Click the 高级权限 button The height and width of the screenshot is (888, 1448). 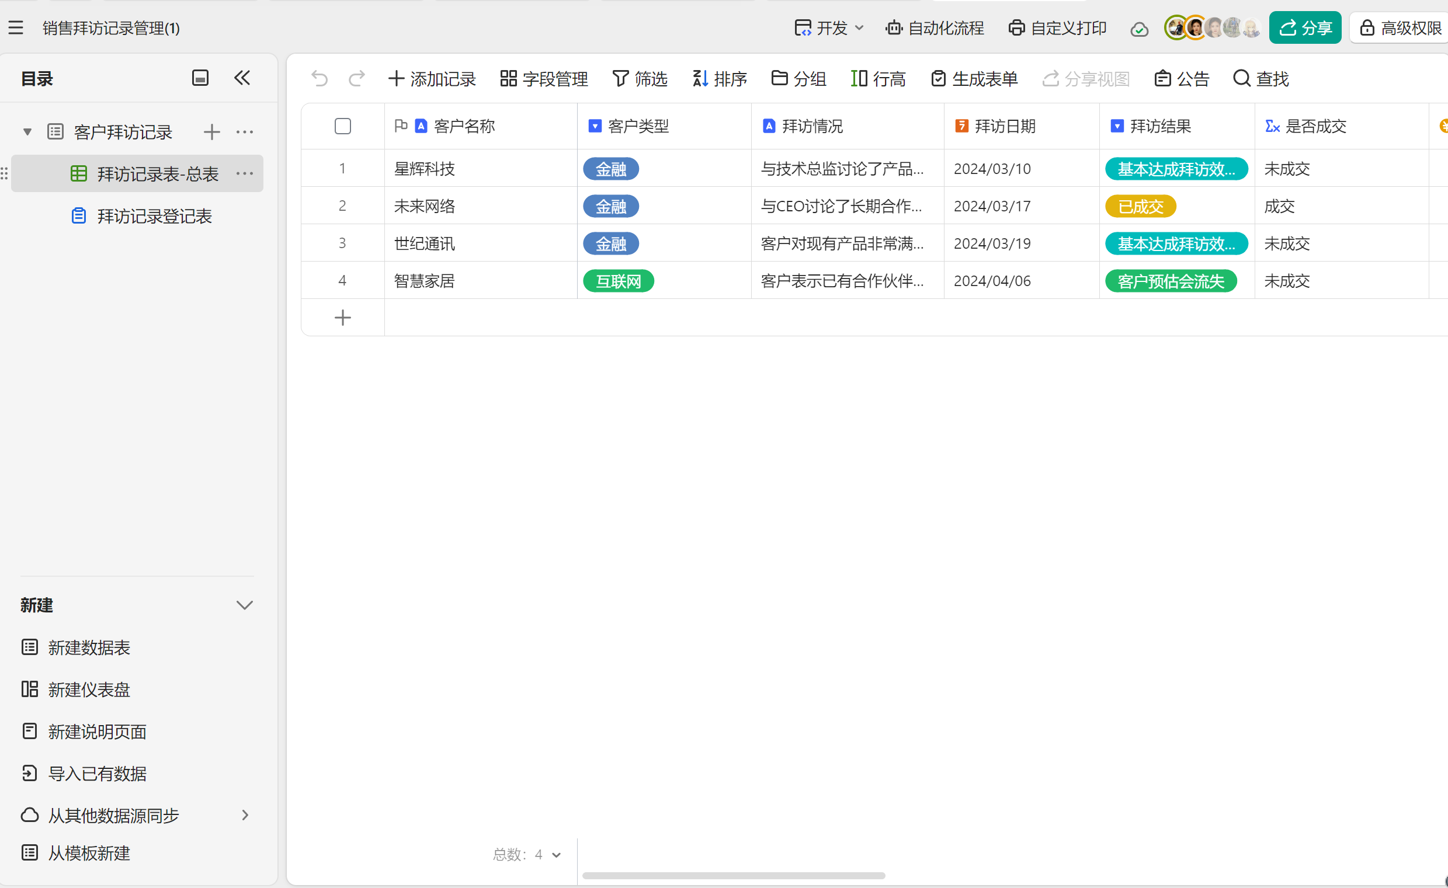coord(1401,27)
